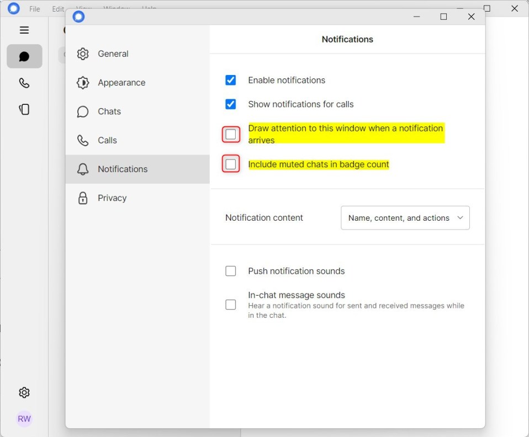Select the General settings section
The height and width of the screenshot is (437, 529).
coord(113,54)
